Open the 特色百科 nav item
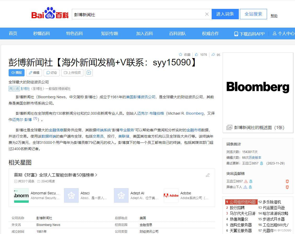The image size is (295, 234). (74, 33)
